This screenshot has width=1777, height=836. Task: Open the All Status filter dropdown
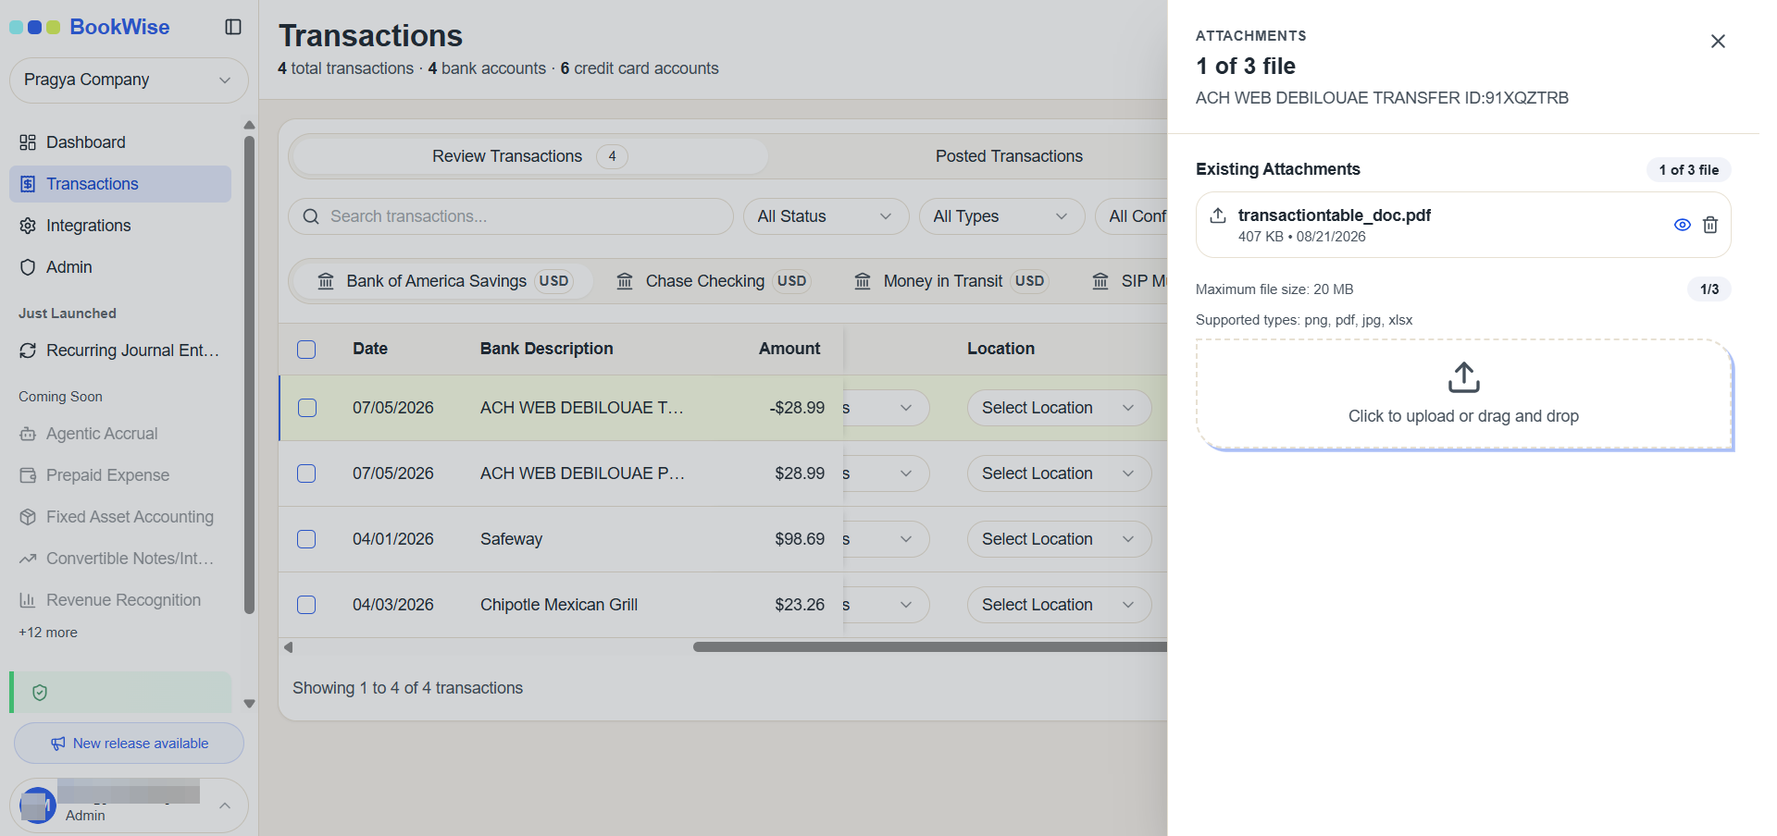pyautogui.click(x=826, y=216)
